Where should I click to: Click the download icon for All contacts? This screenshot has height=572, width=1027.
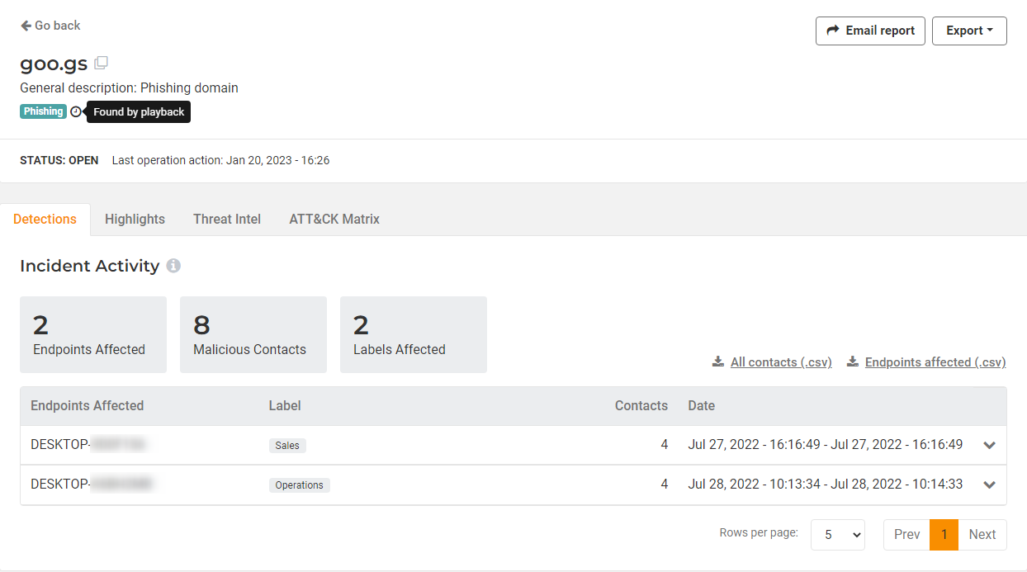pos(718,362)
